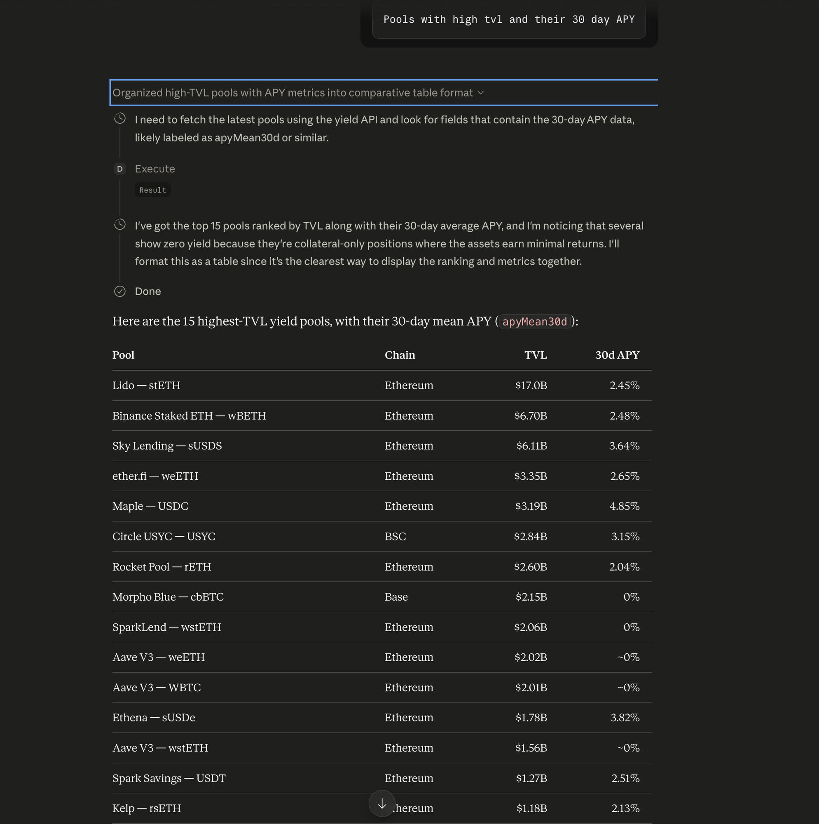Select the 'Kelp — rsETH' cell
This screenshot has width=819, height=824.
pos(147,808)
